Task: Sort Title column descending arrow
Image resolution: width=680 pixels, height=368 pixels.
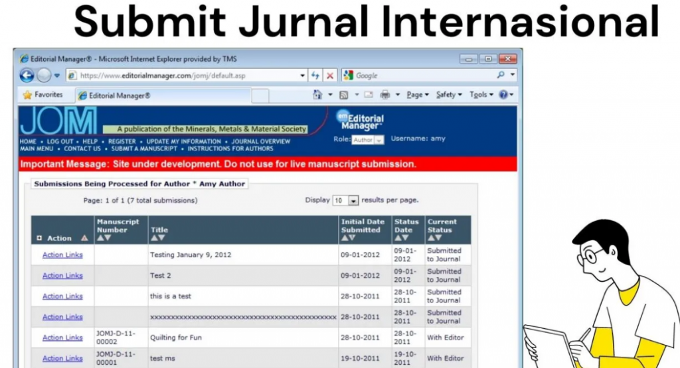Action: tap(161, 237)
